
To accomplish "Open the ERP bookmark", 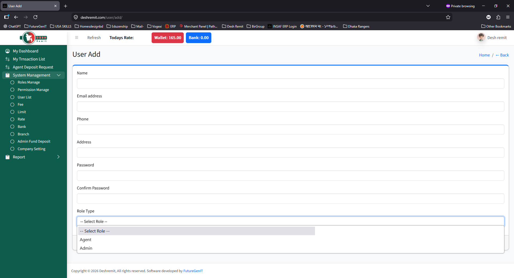I will (170, 26).
